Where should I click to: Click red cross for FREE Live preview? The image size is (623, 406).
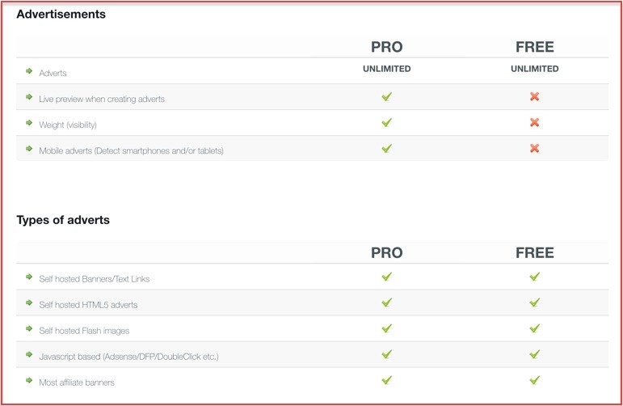[534, 97]
